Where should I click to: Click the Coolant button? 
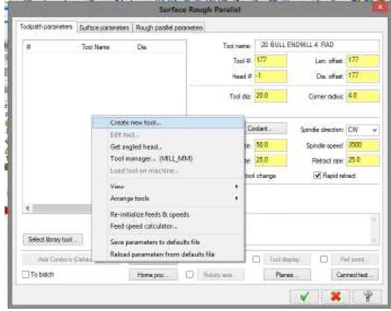tap(266, 129)
